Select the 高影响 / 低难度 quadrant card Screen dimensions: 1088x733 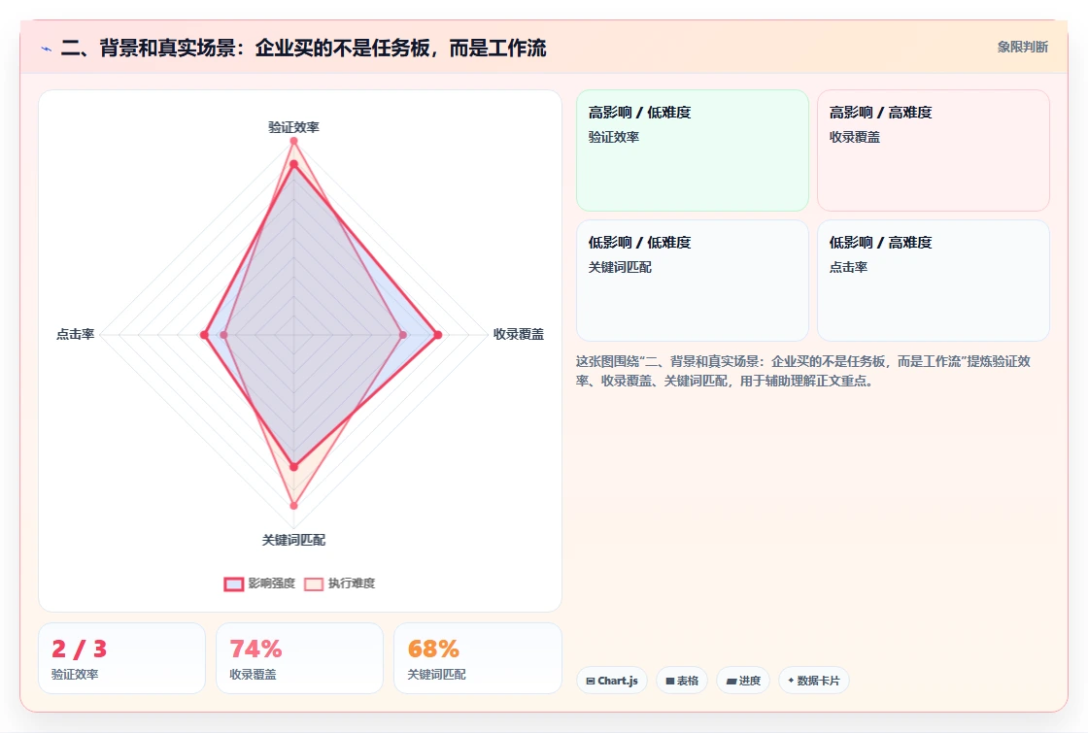693,150
